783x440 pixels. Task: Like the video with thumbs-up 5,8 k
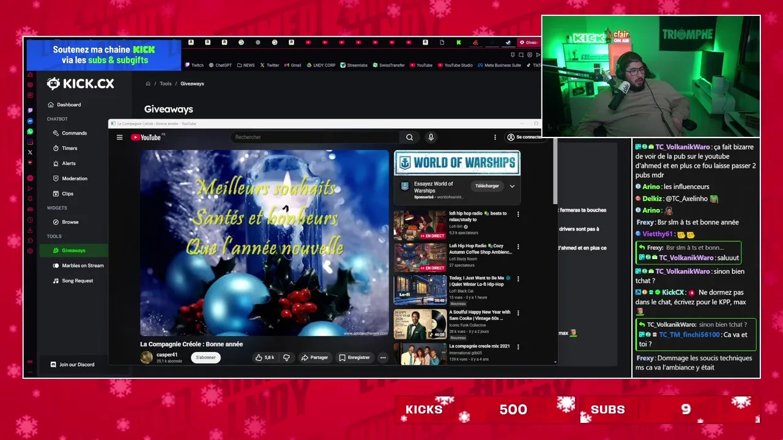click(265, 358)
